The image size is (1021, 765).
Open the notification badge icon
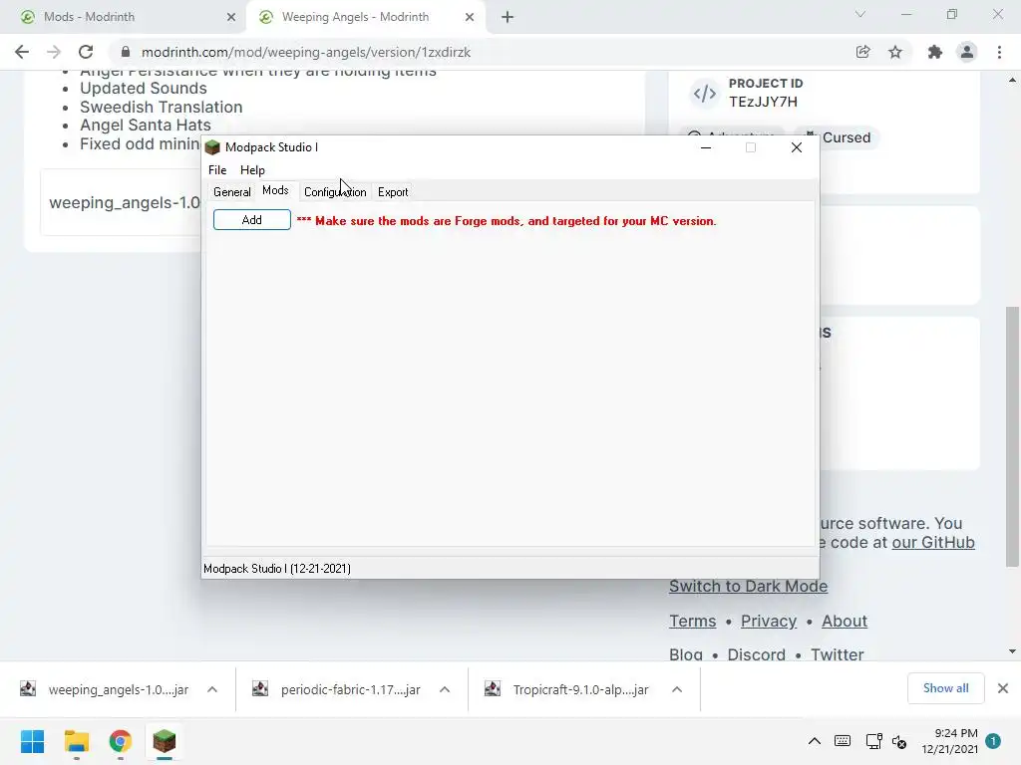pyautogui.click(x=993, y=741)
